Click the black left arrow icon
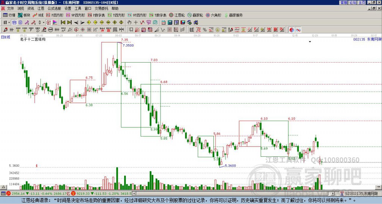The height and width of the screenshot is (204, 382). 76,23
